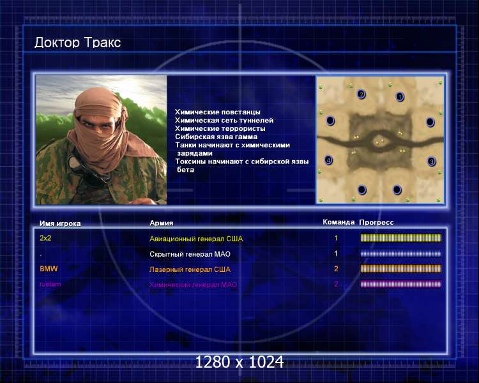Screen dimensions: 479x383
Task: Click Химический генерал МАО army entry
Action: [x=193, y=285]
